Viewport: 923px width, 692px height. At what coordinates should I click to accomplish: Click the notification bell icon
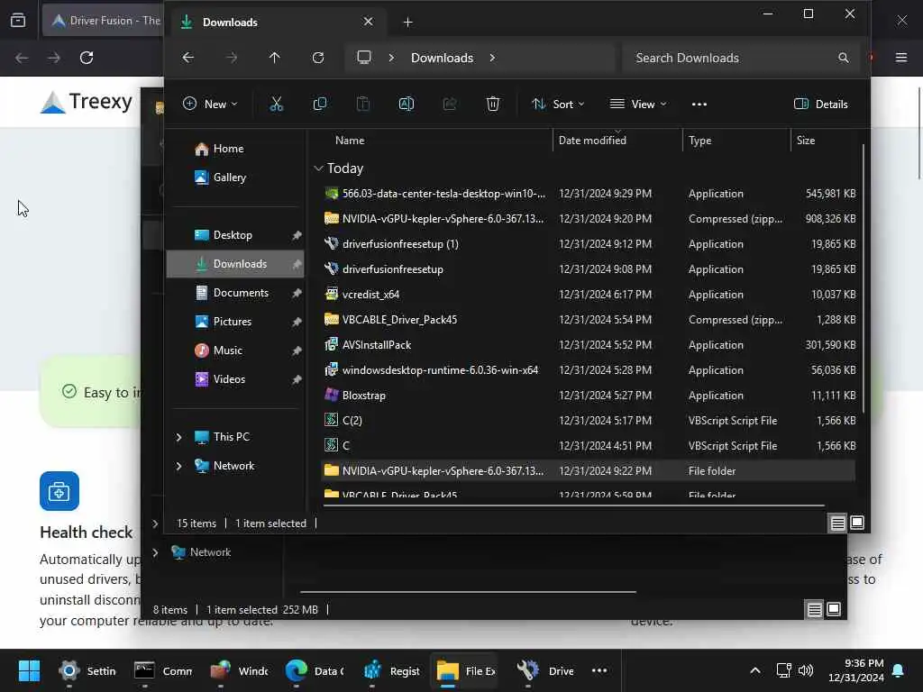899,670
